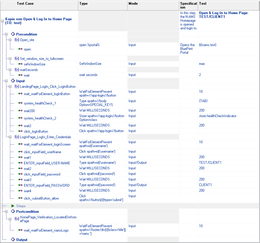
Task: Collapse the root test case node
Action: (2, 21)
